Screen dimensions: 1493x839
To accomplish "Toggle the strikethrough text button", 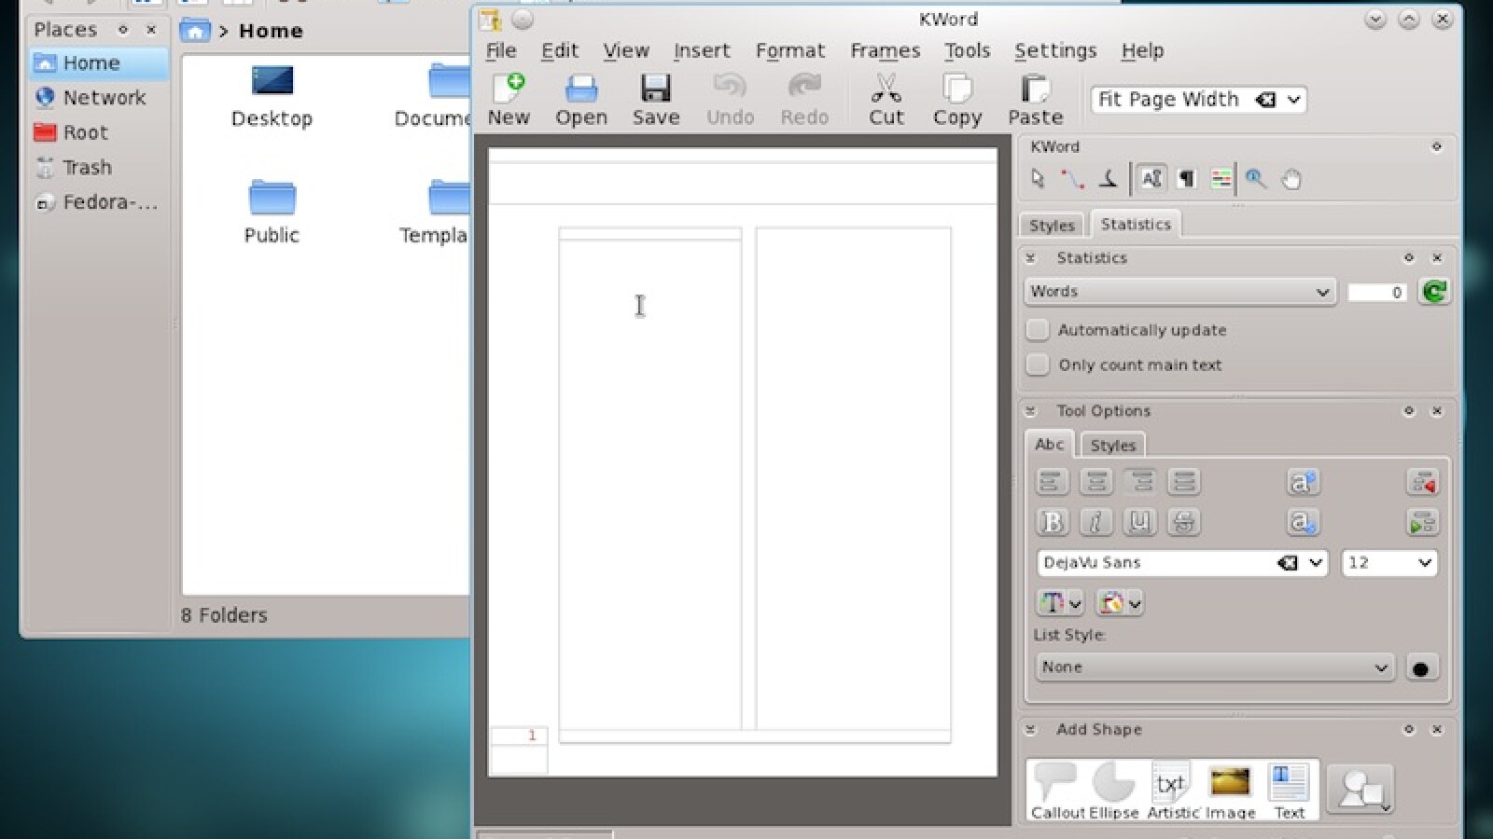I will (x=1183, y=522).
